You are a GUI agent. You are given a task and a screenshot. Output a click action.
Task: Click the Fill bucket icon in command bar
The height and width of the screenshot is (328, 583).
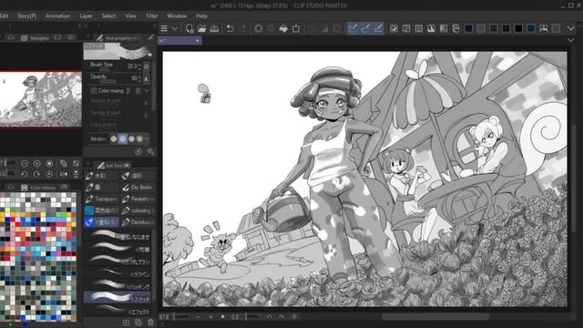(x=283, y=28)
